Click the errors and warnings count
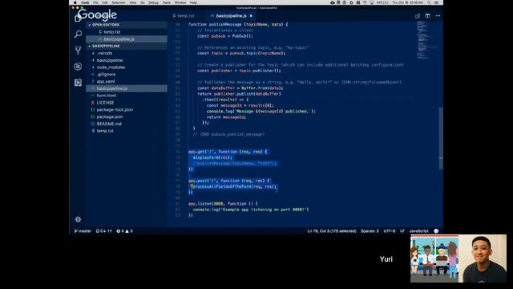Viewport: 513px width, 289px height. point(125,231)
